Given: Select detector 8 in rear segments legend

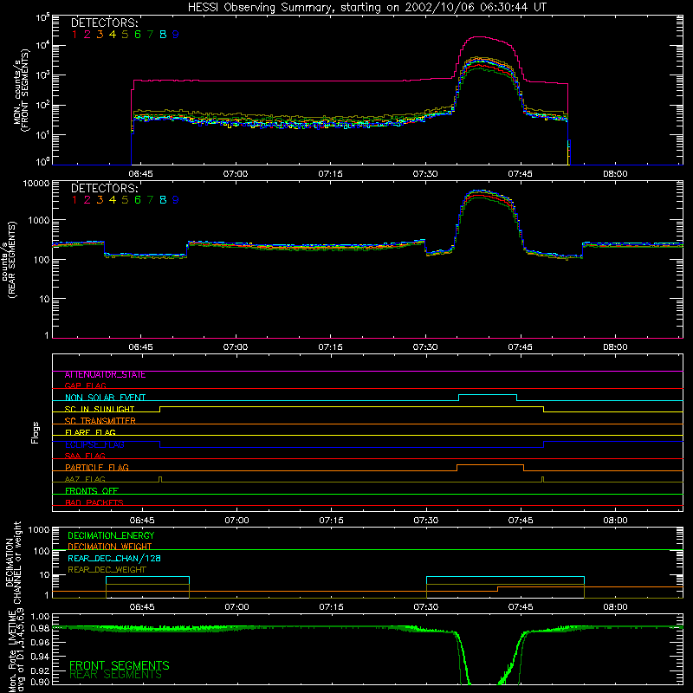Looking at the screenshot, I should pos(163,200).
